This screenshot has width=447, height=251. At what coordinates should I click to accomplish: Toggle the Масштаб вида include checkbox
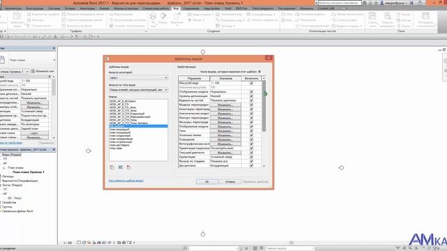pyautogui.click(x=251, y=83)
